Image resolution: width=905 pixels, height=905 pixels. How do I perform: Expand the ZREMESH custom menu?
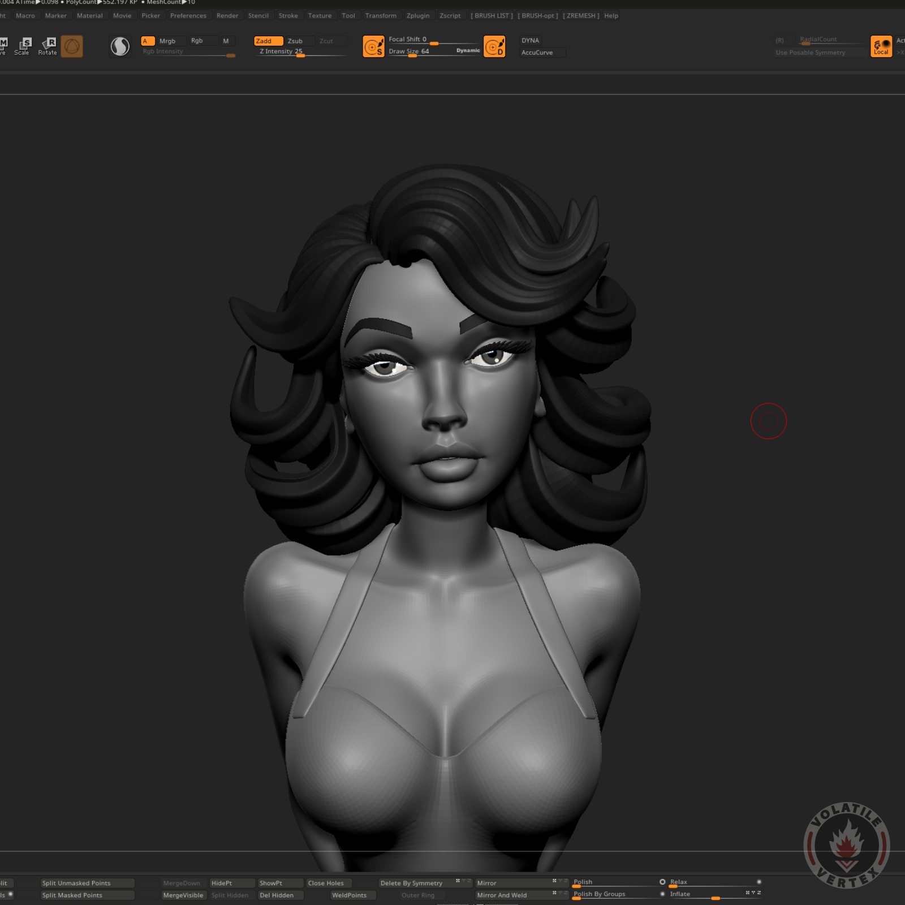[581, 16]
